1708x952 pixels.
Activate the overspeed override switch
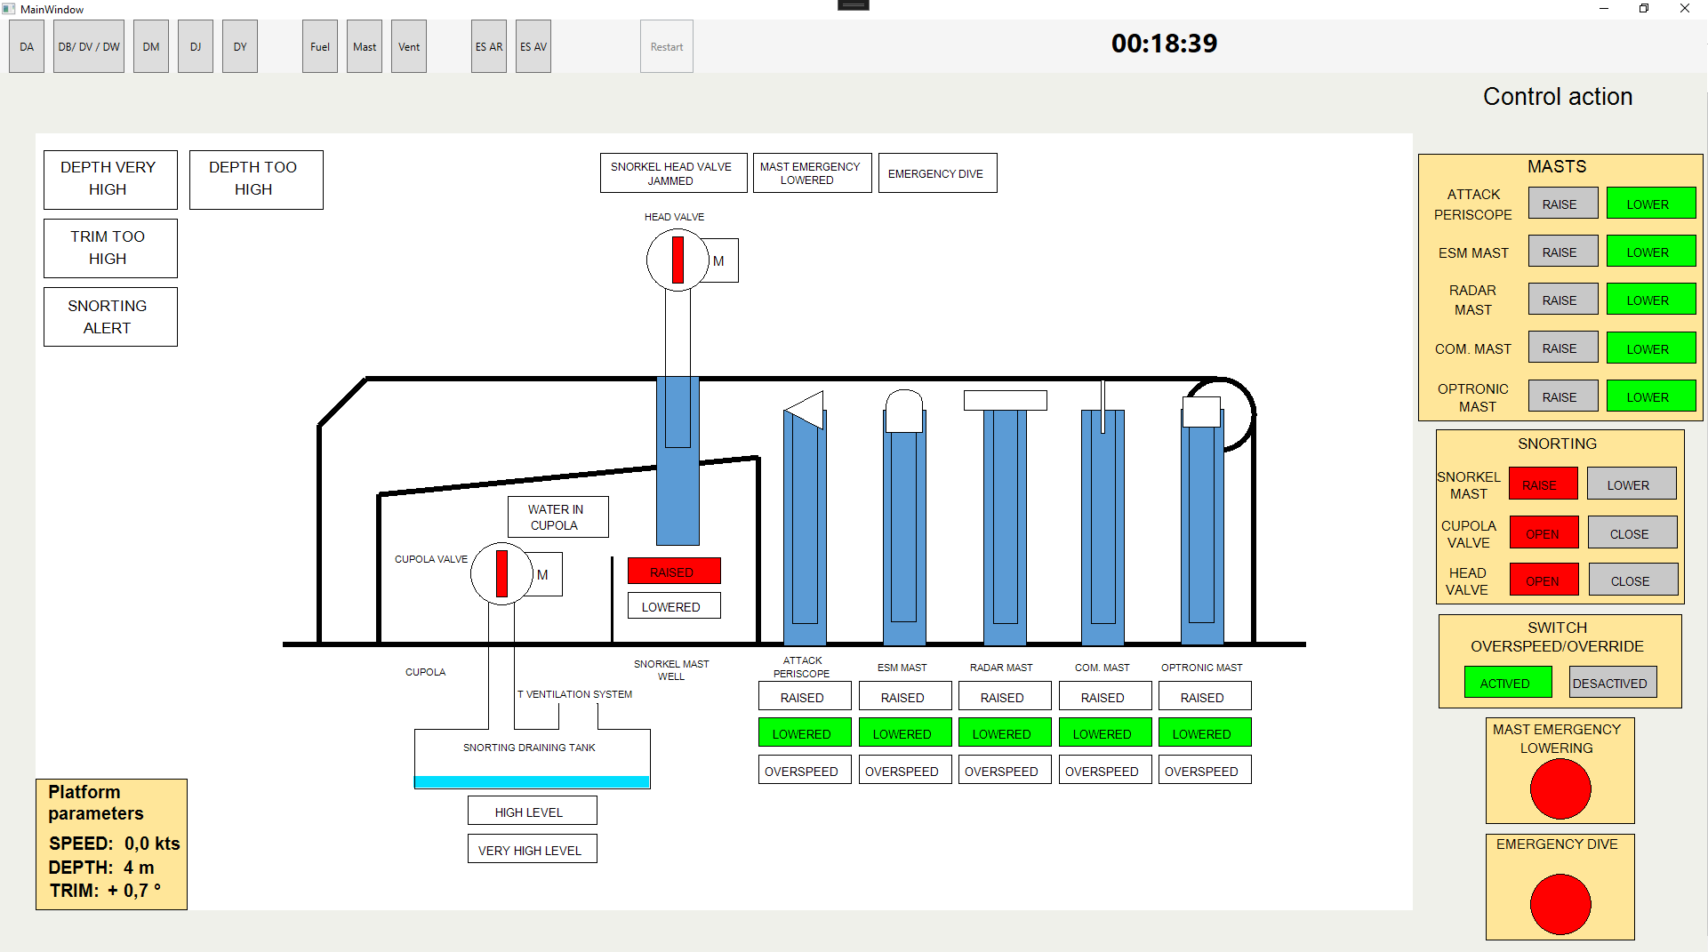pyautogui.click(x=1507, y=683)
